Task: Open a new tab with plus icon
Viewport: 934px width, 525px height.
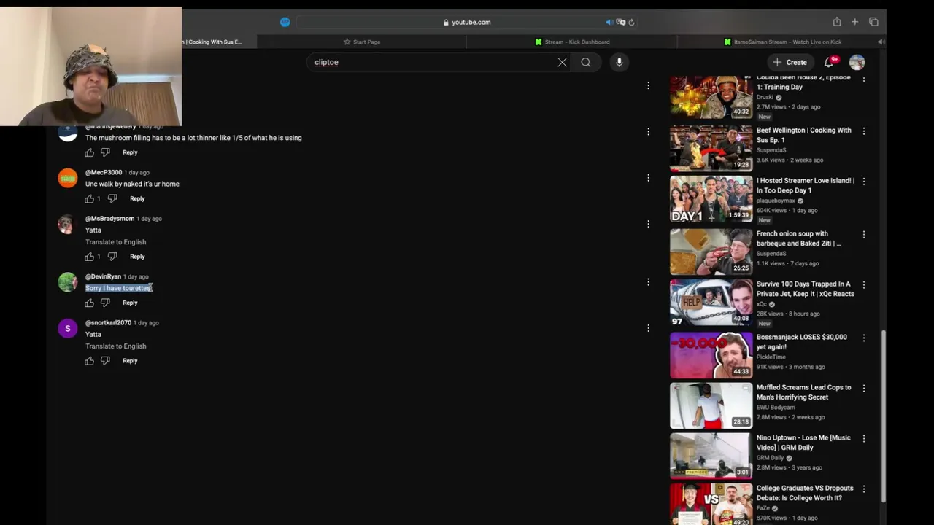Action: (x=855, y=22)
